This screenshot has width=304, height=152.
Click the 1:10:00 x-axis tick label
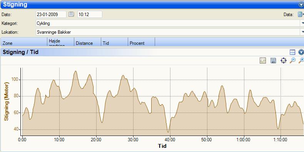(x=281, y=139)
